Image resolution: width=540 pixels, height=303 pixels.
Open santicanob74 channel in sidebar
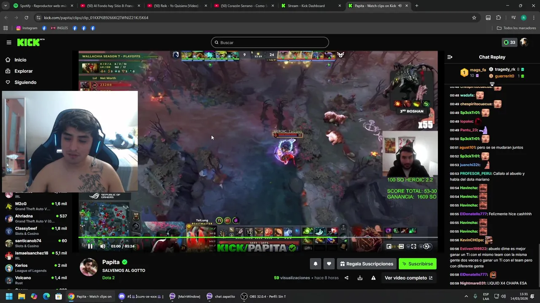point(36,243)
